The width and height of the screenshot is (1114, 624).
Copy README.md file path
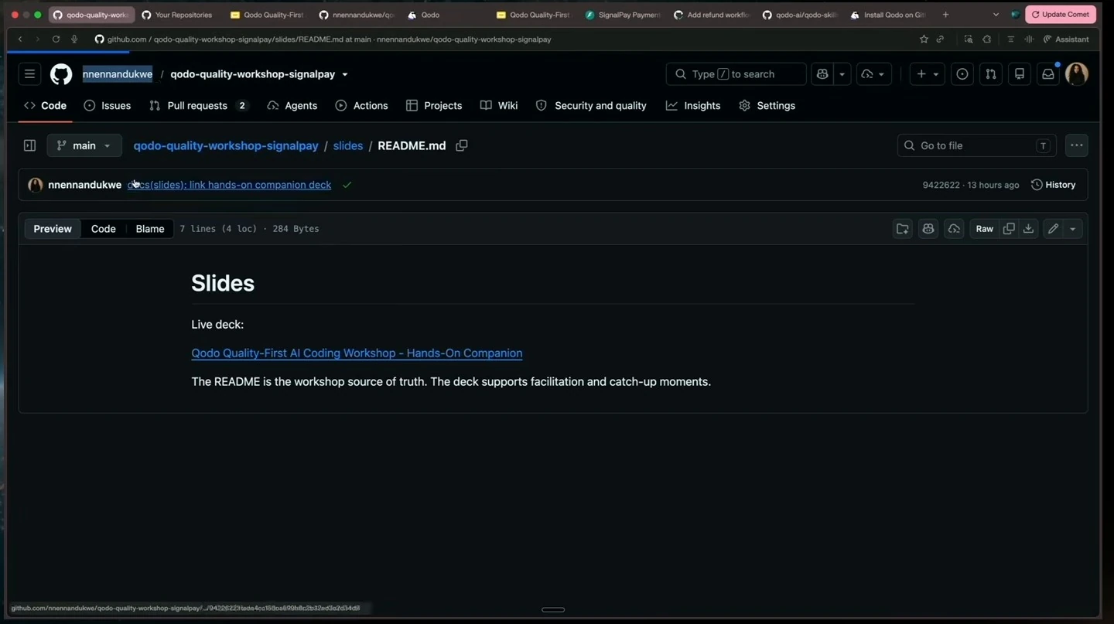point(462,145)
